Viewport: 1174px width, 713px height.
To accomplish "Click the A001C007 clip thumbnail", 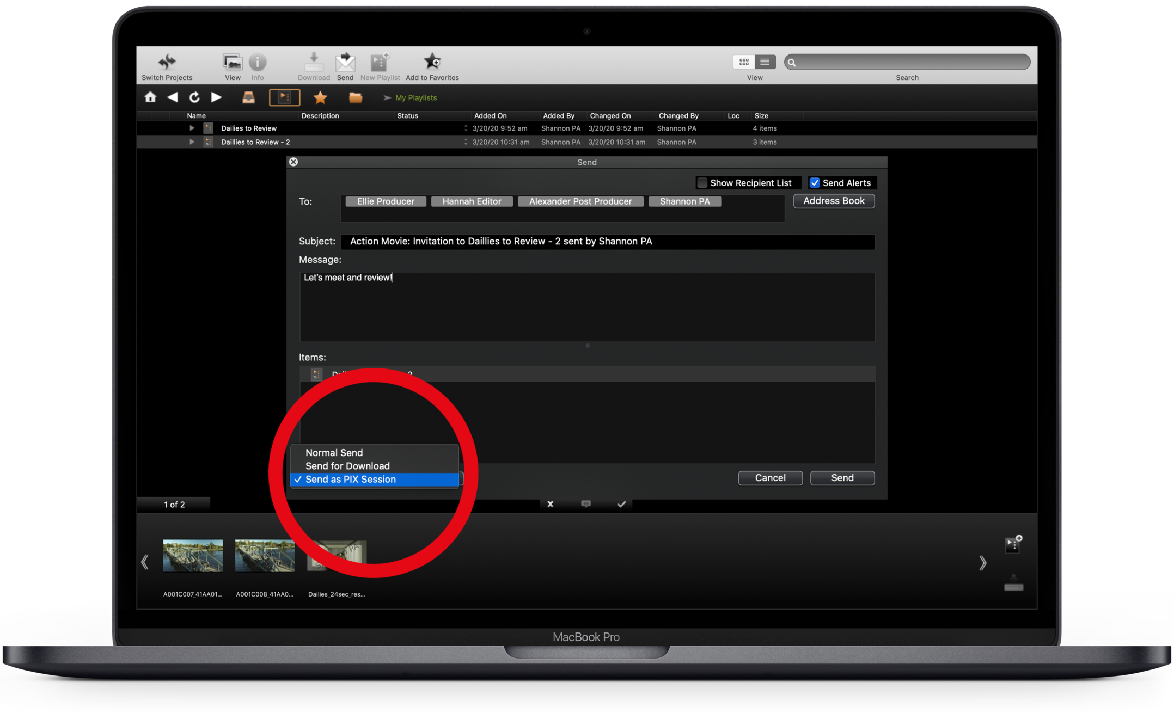I will 193,556.
